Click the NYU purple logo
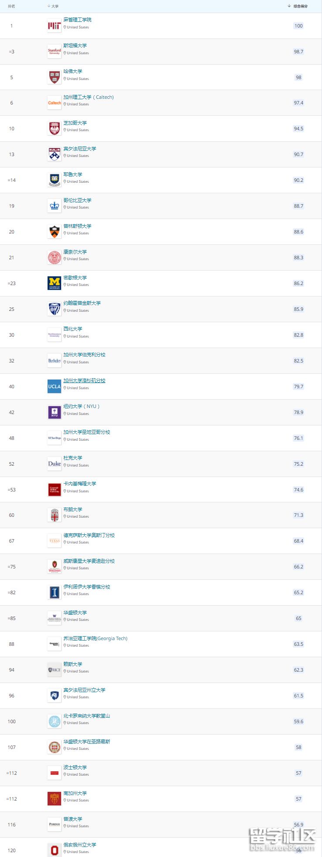Screen dimensions: 322x857 click(54, 412)
